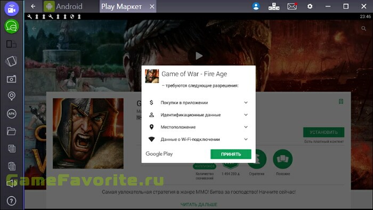This screenshot has height=210, width=373.
Task: Click the APK install icon
Action: 11,114
